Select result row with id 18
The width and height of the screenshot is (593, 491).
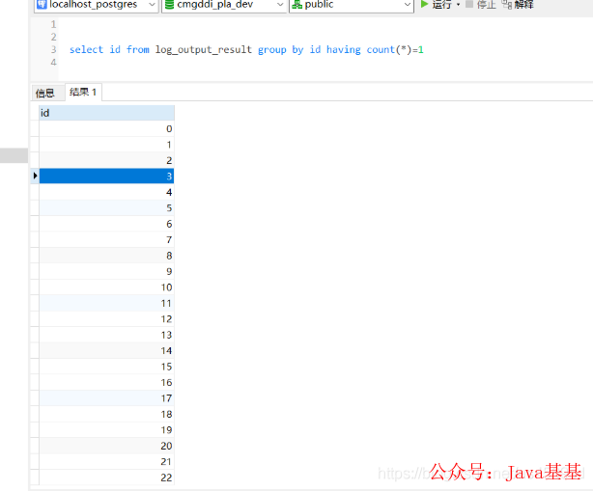[106, 415]
